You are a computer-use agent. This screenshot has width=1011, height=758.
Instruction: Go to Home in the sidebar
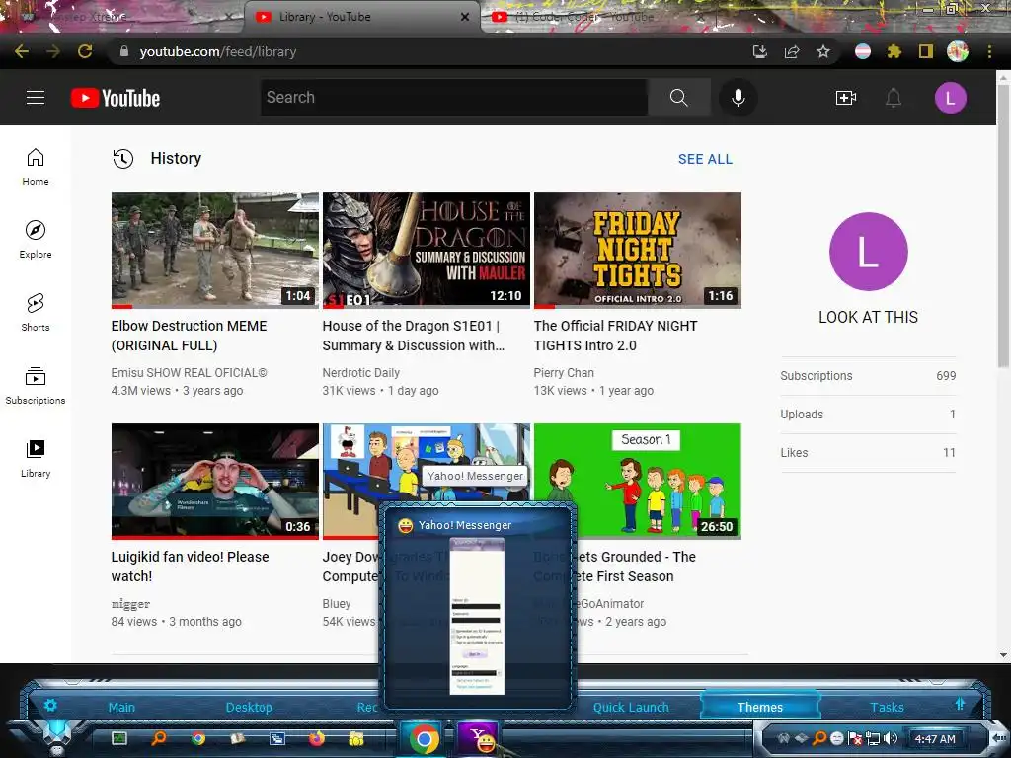pos(36,167)
